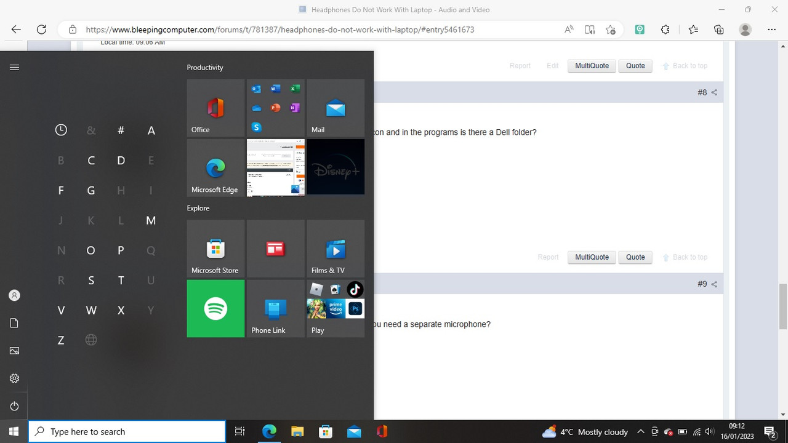This screenshot has width=788, height=443.
Task: Open the user account icon in Start
Action: (x=14, y=295)
